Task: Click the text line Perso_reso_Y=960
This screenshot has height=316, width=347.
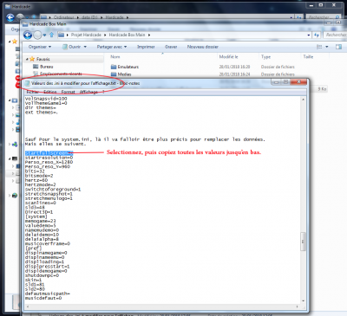Action: (48, 166)
